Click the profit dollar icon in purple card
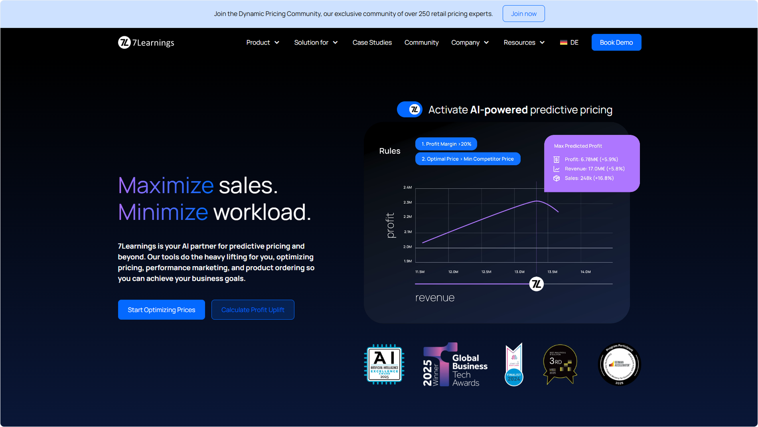This screenshot has width=758, height=427. coord(557,160)
